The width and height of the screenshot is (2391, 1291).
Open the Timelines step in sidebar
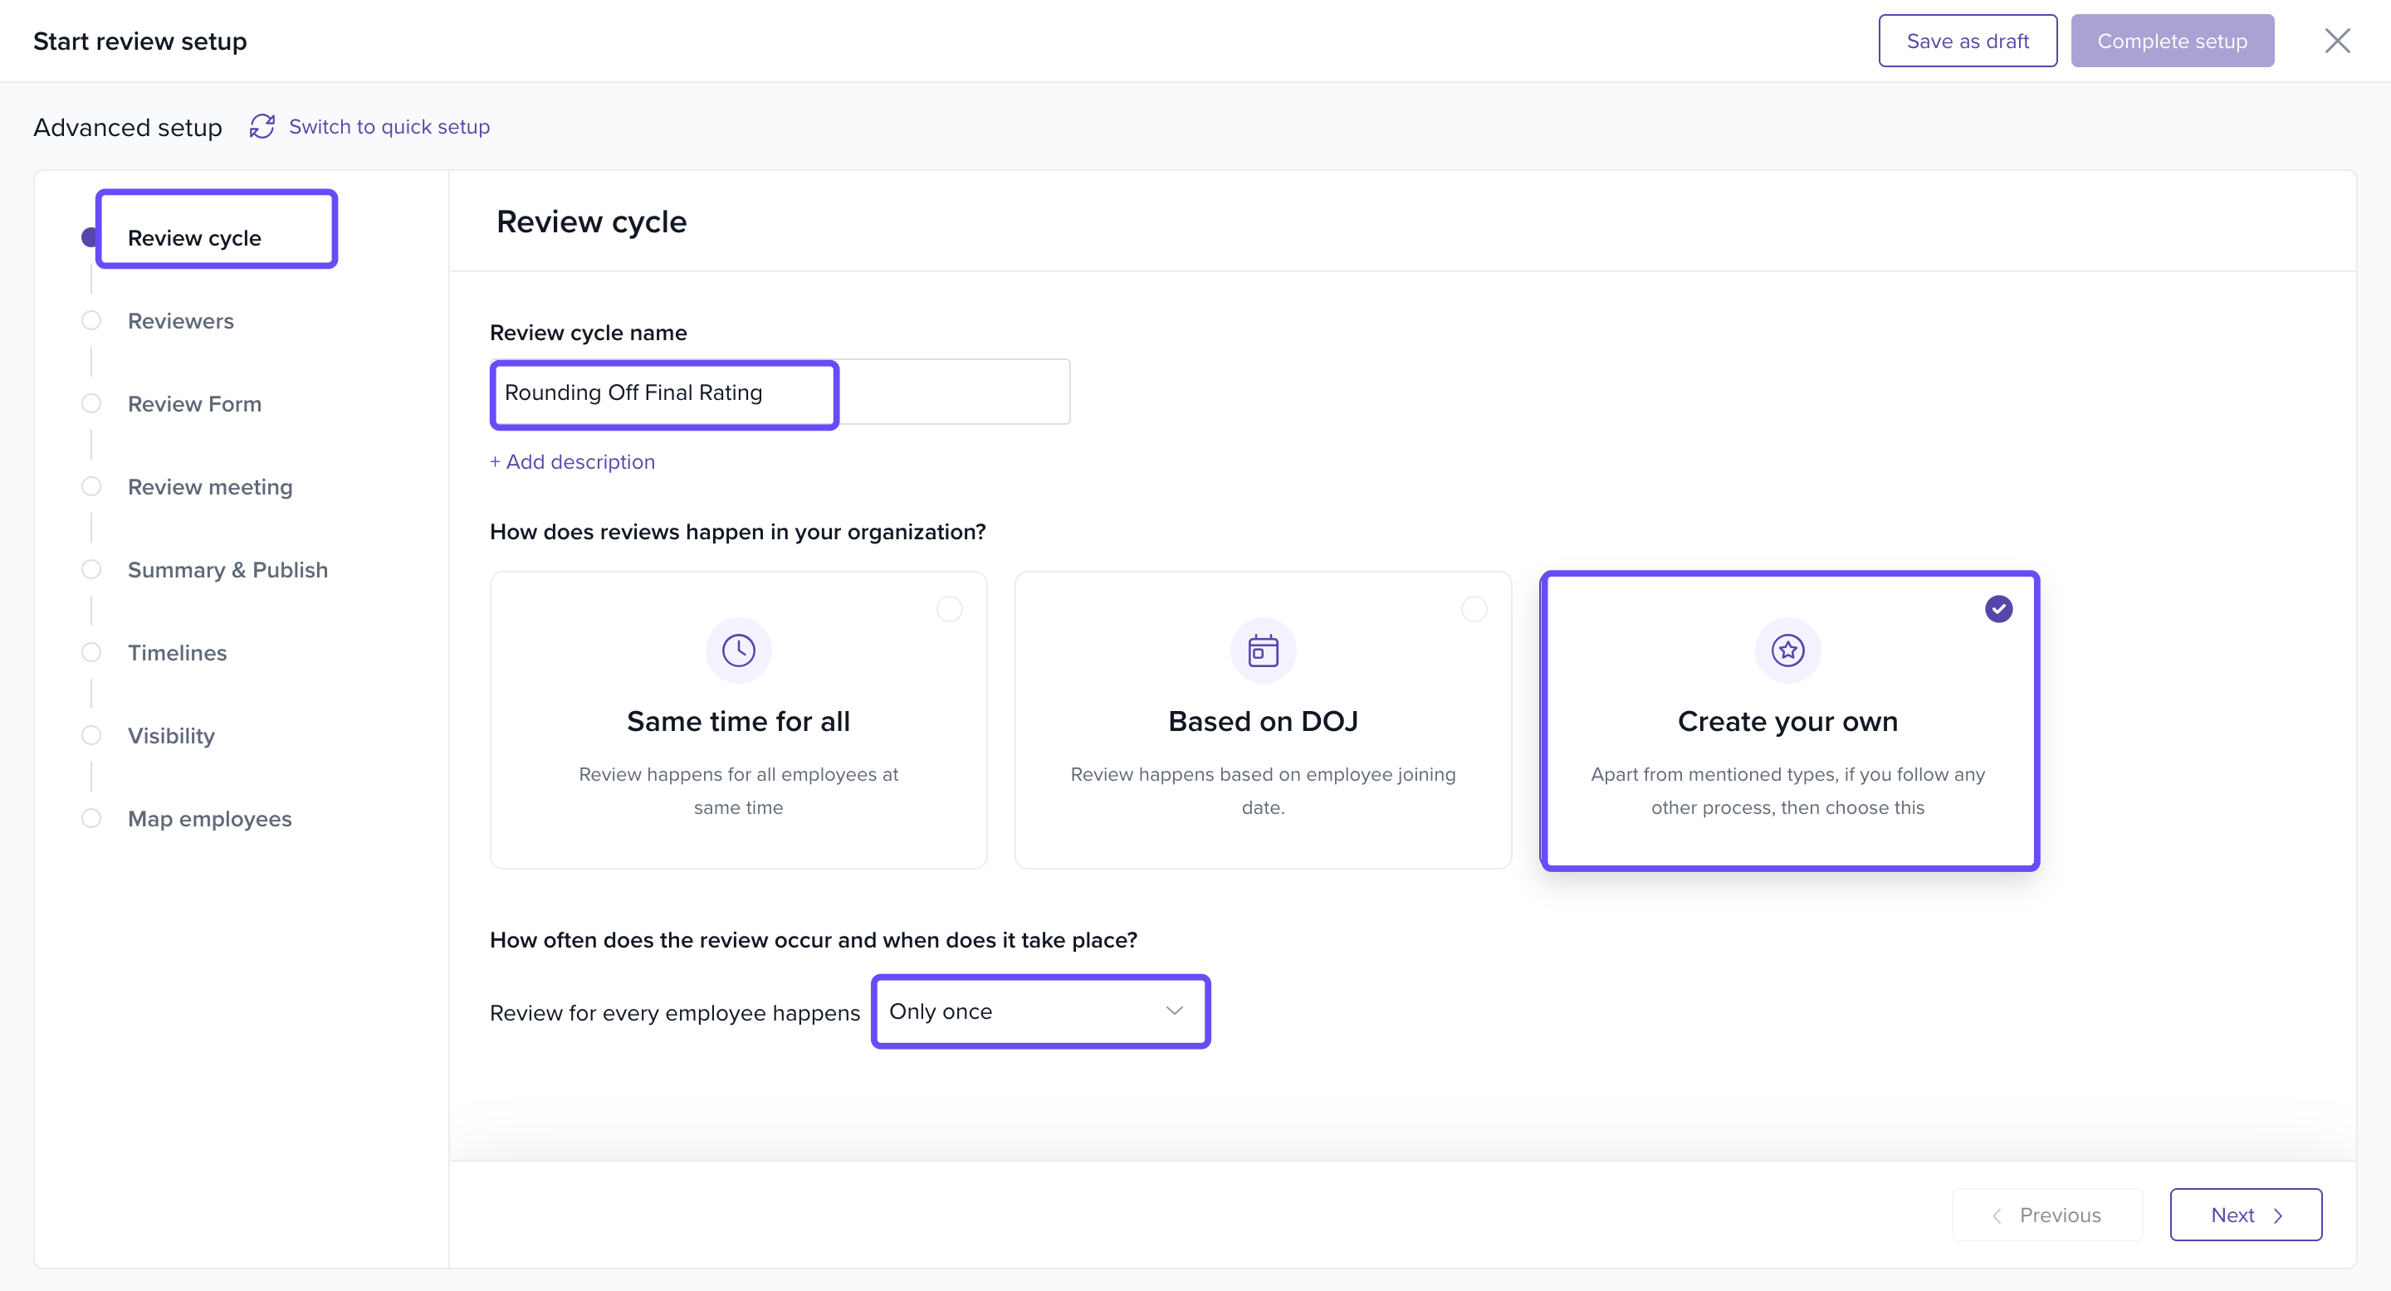pos(176,653)
